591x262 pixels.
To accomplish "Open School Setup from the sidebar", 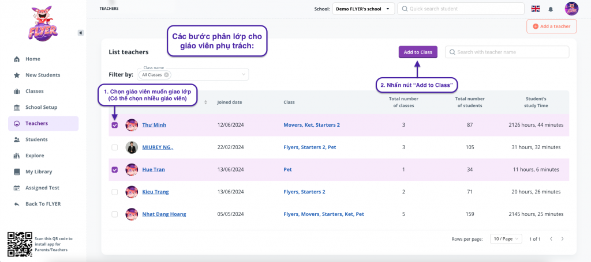I will click(41, 107).
